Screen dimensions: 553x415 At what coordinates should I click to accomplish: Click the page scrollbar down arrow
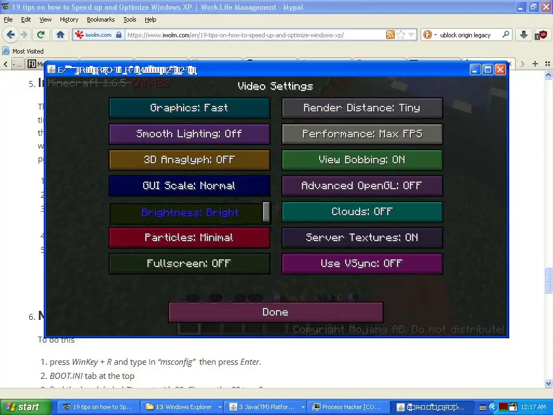coord(549,383)
